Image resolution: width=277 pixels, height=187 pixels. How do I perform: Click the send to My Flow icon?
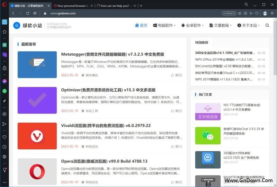tap(251, 13)
